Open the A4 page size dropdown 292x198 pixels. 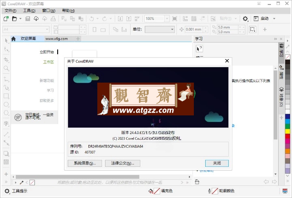(47, 30)
